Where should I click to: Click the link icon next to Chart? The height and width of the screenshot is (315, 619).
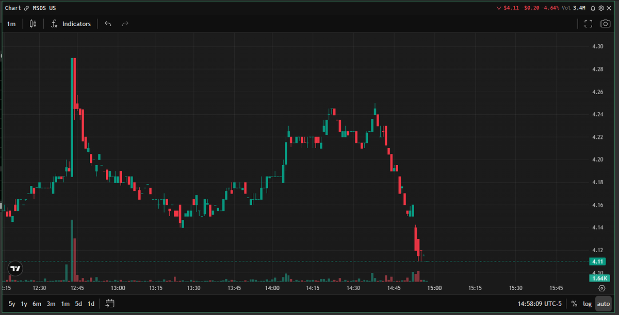[x=26, y=8]
